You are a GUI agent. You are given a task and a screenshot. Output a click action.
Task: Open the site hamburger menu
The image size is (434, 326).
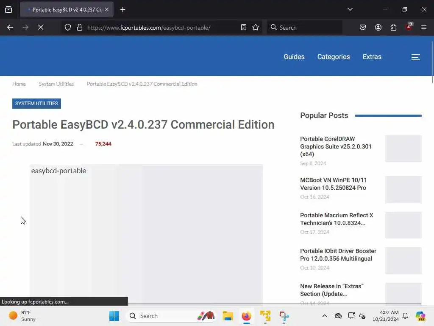[x=415, y=57]
